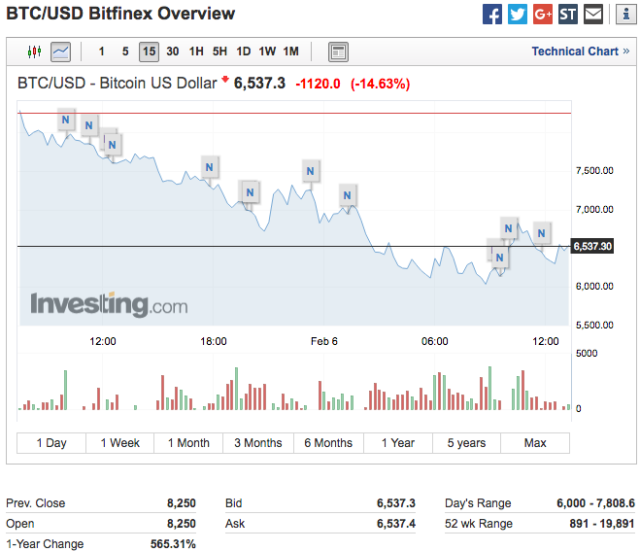Choose the 30 minute interval
This screenshot has width=640, height=551.
tap(173, 52)
